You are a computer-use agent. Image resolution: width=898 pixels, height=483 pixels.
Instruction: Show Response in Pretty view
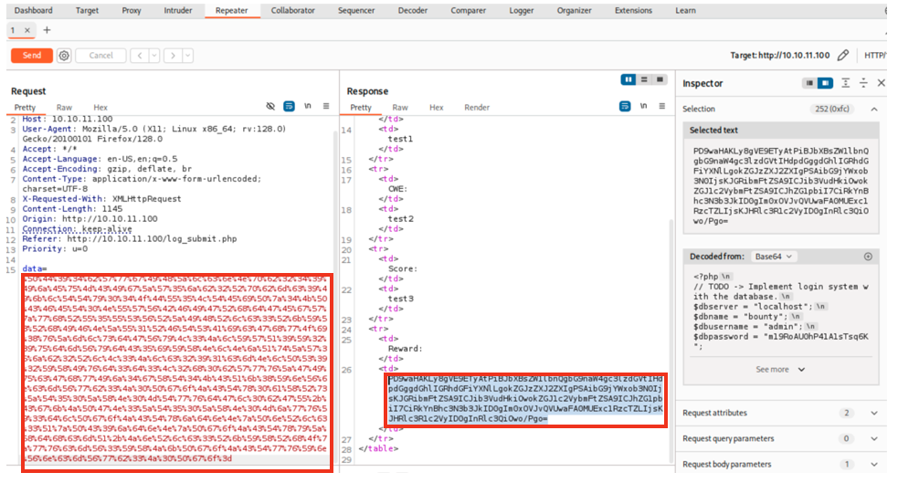[361, 107]
